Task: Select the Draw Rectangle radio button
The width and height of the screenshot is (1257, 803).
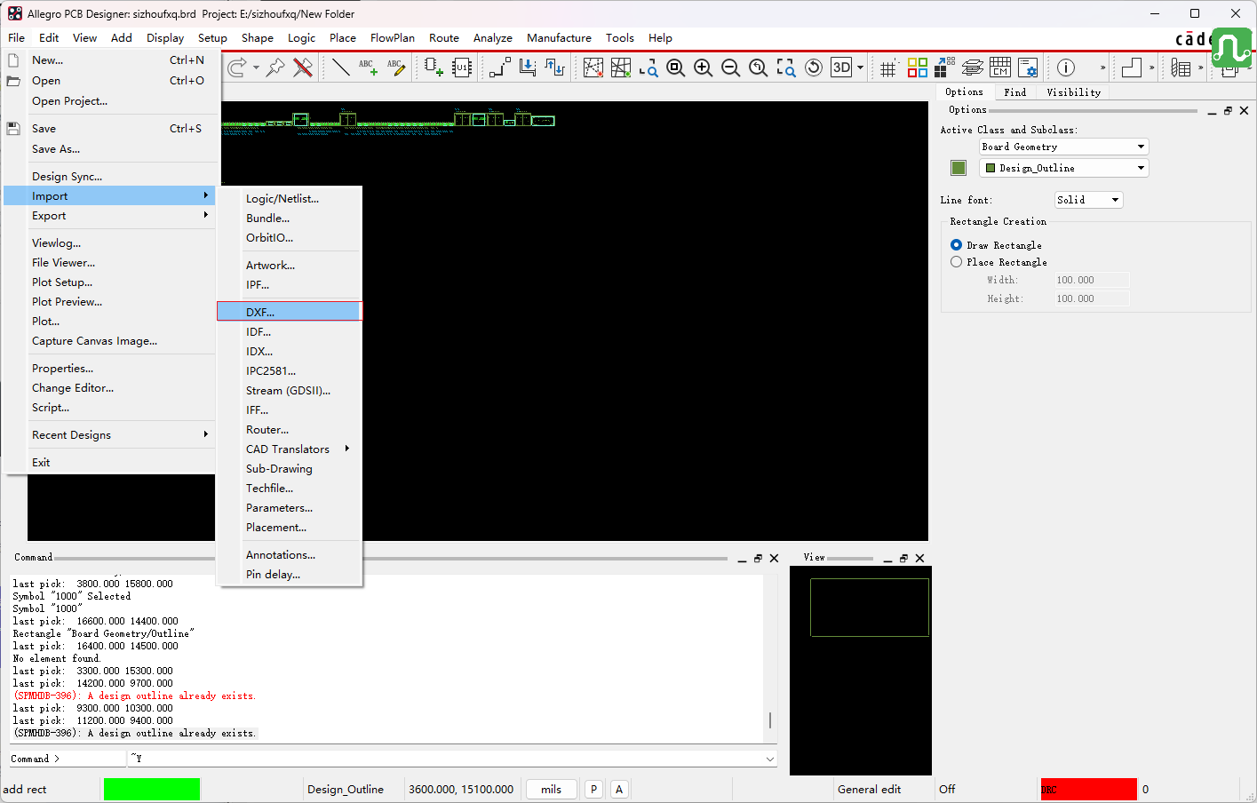Action: point(957,245)
